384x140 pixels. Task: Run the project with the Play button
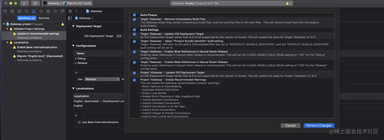click(25, 3)
